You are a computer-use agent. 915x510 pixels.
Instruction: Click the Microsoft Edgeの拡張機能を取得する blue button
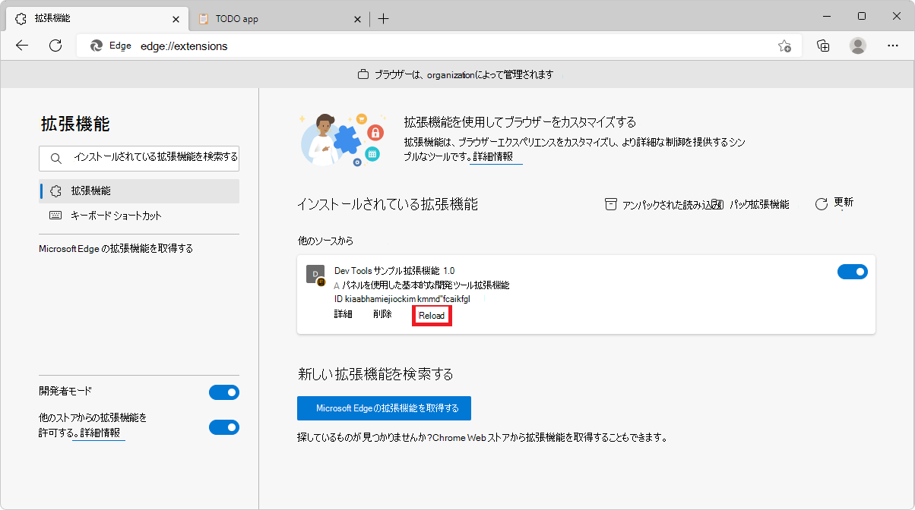(x=383, y=408)
